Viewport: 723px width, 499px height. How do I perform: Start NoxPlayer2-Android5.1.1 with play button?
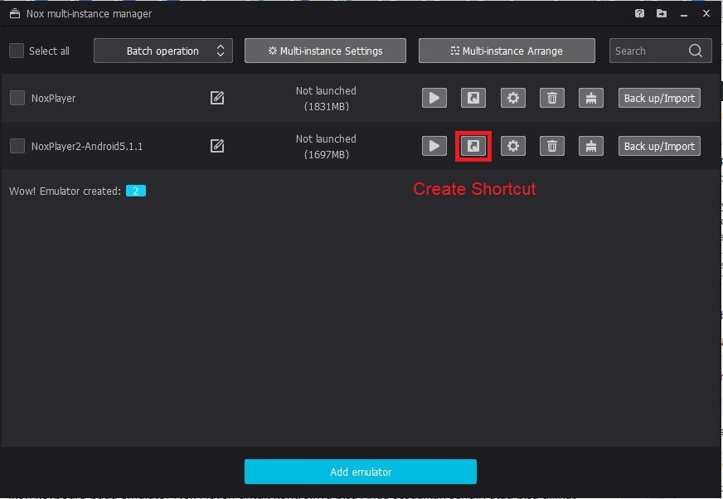[434, 146]
